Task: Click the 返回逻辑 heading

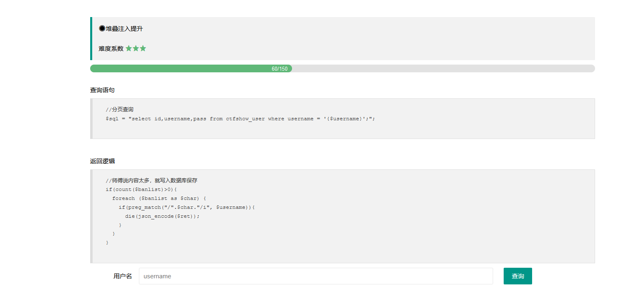Action: (x=102, y=161)
